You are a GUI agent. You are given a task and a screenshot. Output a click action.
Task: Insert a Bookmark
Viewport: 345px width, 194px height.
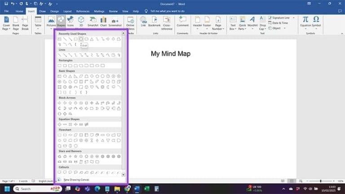tap(154, 22)
